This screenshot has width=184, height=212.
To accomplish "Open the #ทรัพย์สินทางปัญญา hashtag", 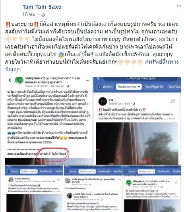I will click(92, 66).
